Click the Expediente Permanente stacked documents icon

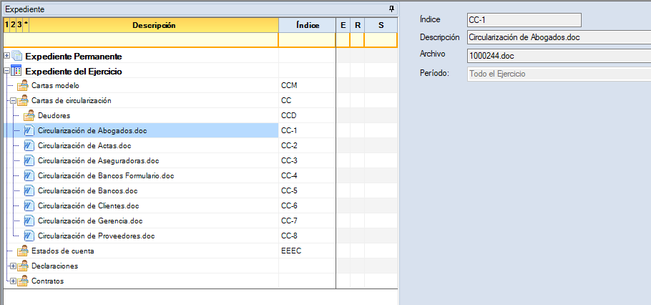[17, 56]
